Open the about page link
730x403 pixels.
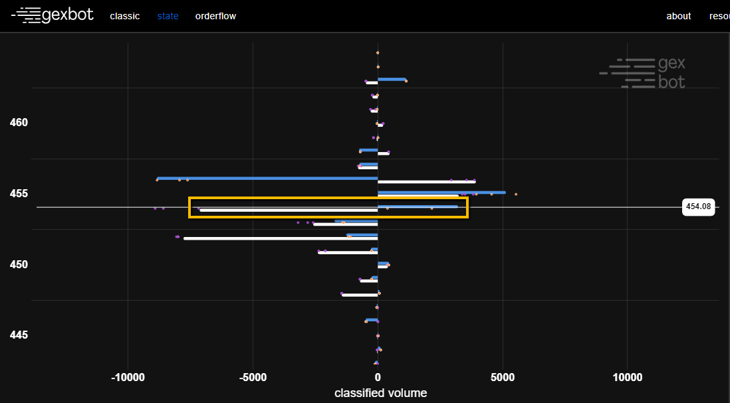pyautogui.click(x=678, y=17)
